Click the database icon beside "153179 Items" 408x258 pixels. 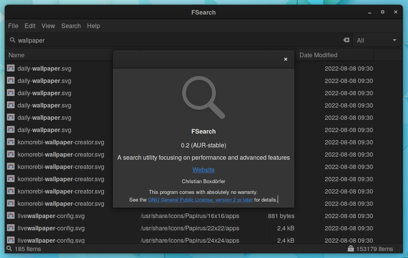[351, 249]
